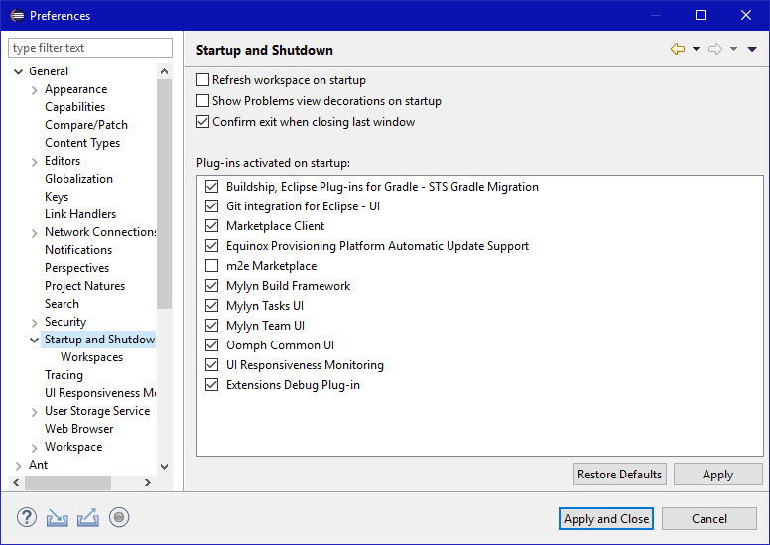Collapse the General tree node
The height and width of the screenshot is (545, 770).
coord(19,71)
